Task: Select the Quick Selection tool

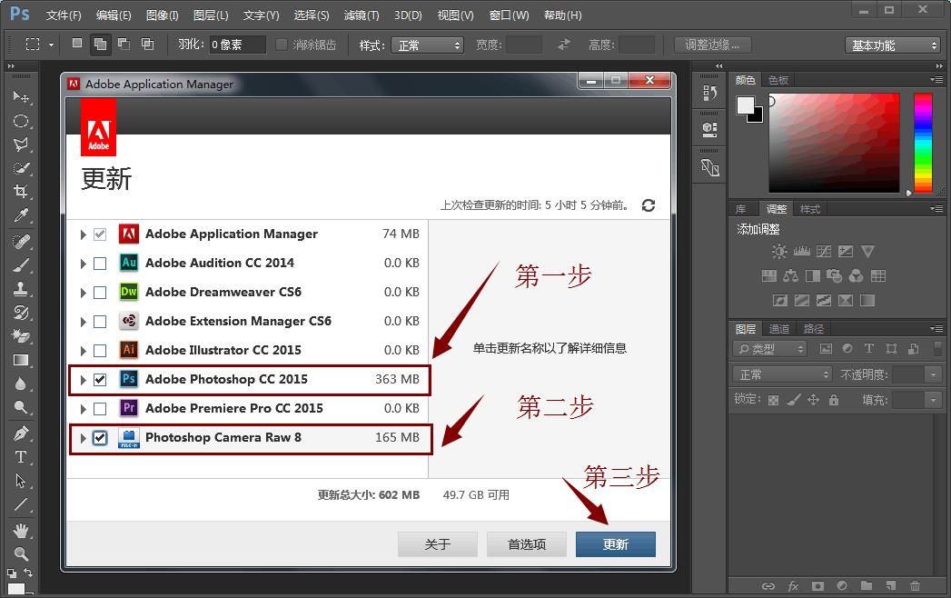Action: (21, 168)
